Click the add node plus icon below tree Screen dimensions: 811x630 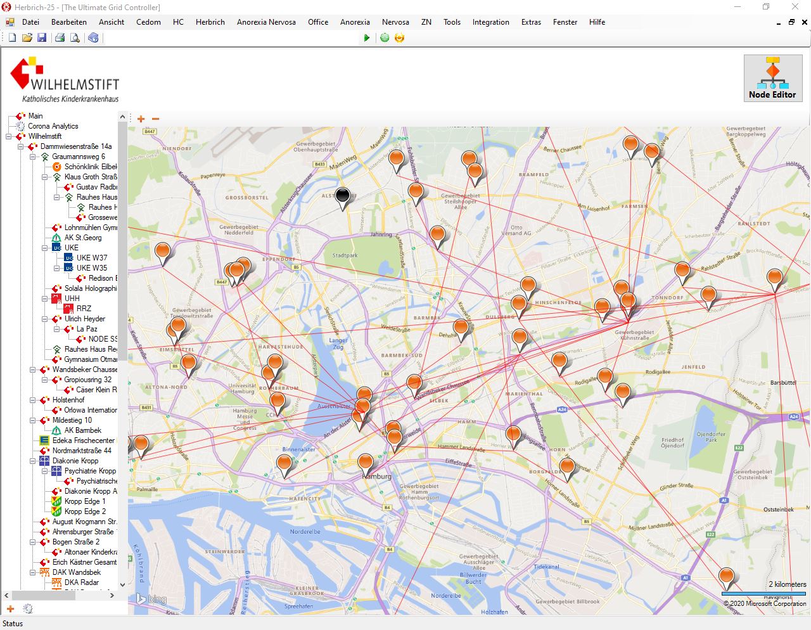[10, 609]
